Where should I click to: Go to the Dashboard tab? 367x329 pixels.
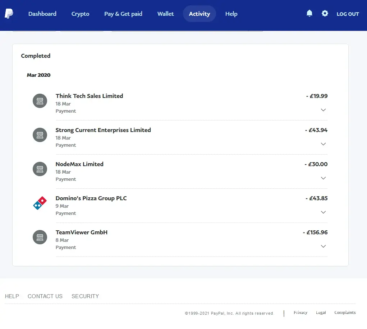click(42, 14)
